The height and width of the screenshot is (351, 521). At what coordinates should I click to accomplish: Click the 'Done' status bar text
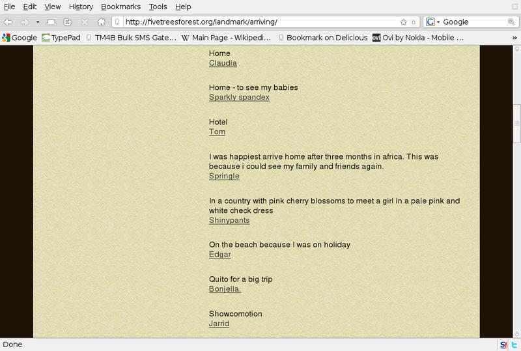tap(12, 344)
